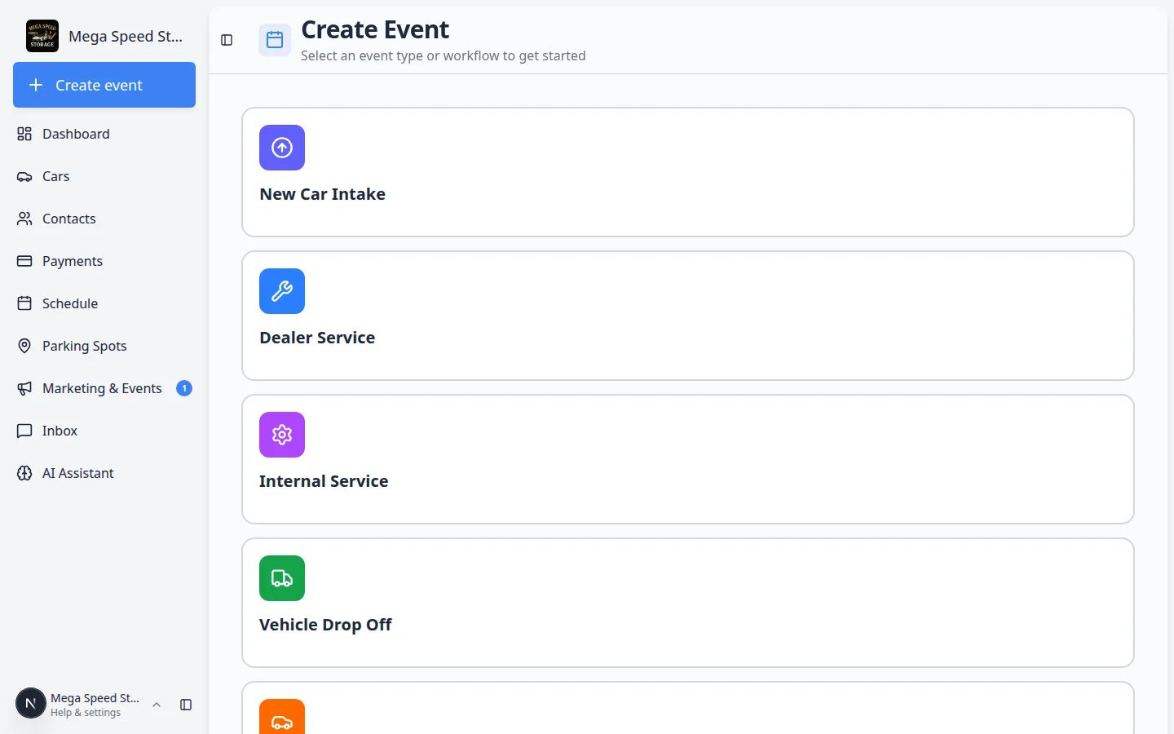Open Contacts from the sidebar

coord(104,219)
